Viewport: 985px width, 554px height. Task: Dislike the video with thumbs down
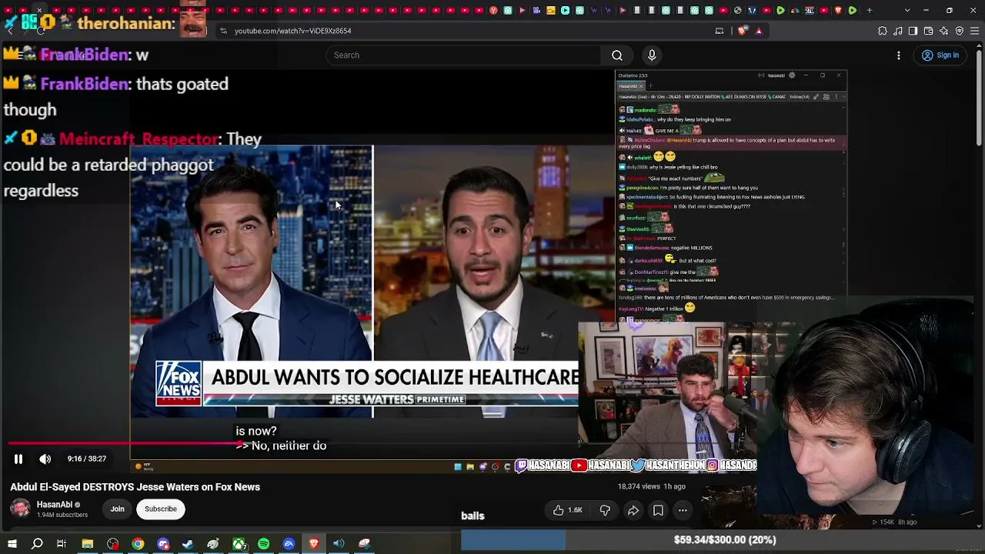pyautogui.click(x=605, y=510)
